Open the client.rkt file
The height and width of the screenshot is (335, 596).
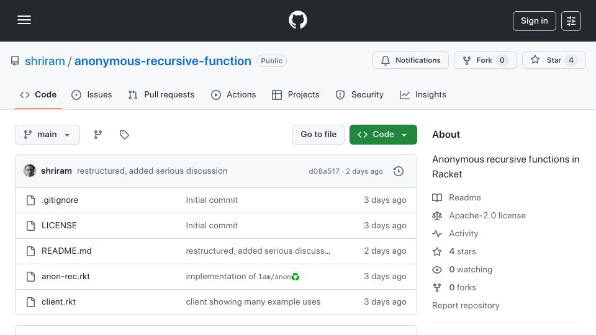point(58,302)
